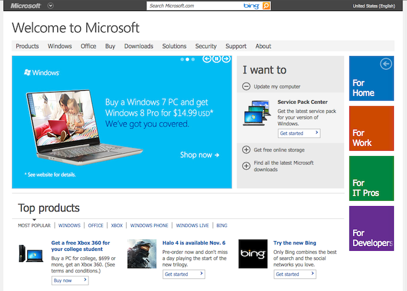Select the WINDOWS products tab

click(x=69, y=226)
